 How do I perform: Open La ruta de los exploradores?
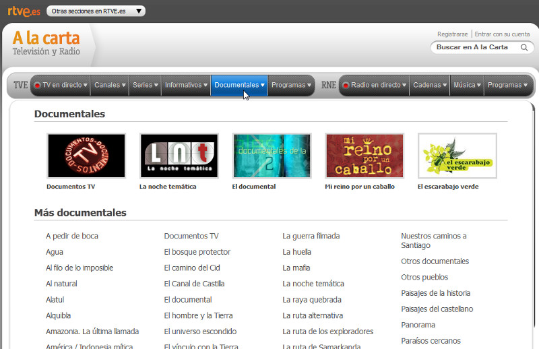coord(328,331)
